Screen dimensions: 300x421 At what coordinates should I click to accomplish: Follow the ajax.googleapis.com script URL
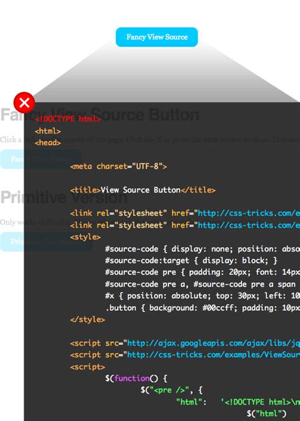pos(213,343)
